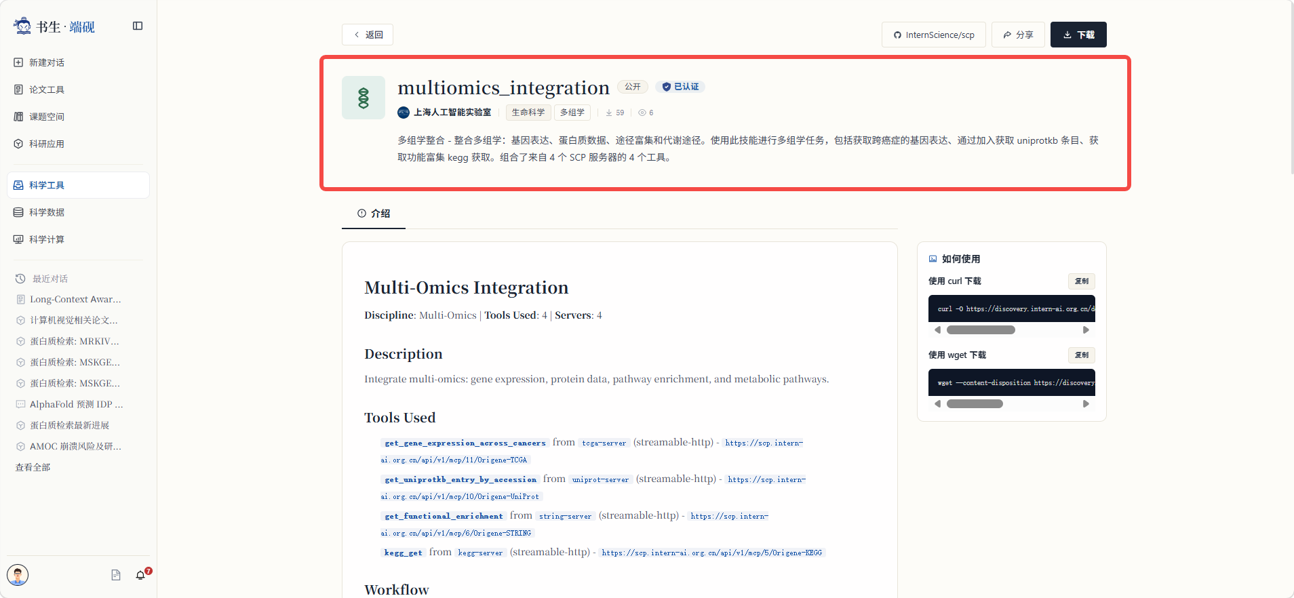Image resolution: width=1294 pixels, height=598 pixels.
Task: Click the curl command code box
Action: (x=1012, y=308)
